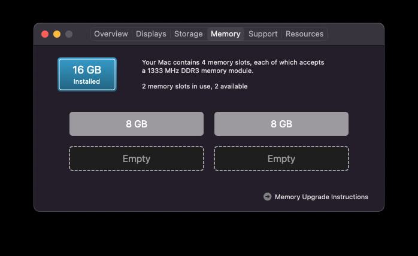Click the 1333 MHz DDR3 description text
The height and width of the screenshot is (256, 418).
(198, 71)
